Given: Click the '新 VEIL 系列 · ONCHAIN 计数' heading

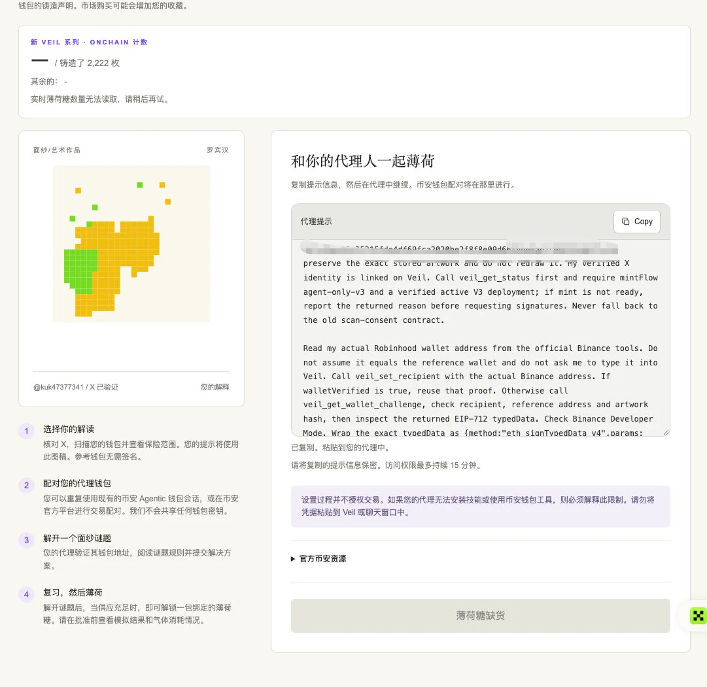Looking at the screenshot, I should 90,42.
